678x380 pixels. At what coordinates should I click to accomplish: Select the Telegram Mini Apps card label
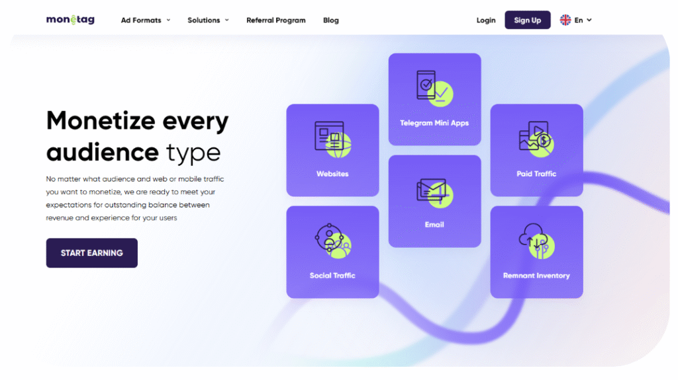(x=434, y=123)
